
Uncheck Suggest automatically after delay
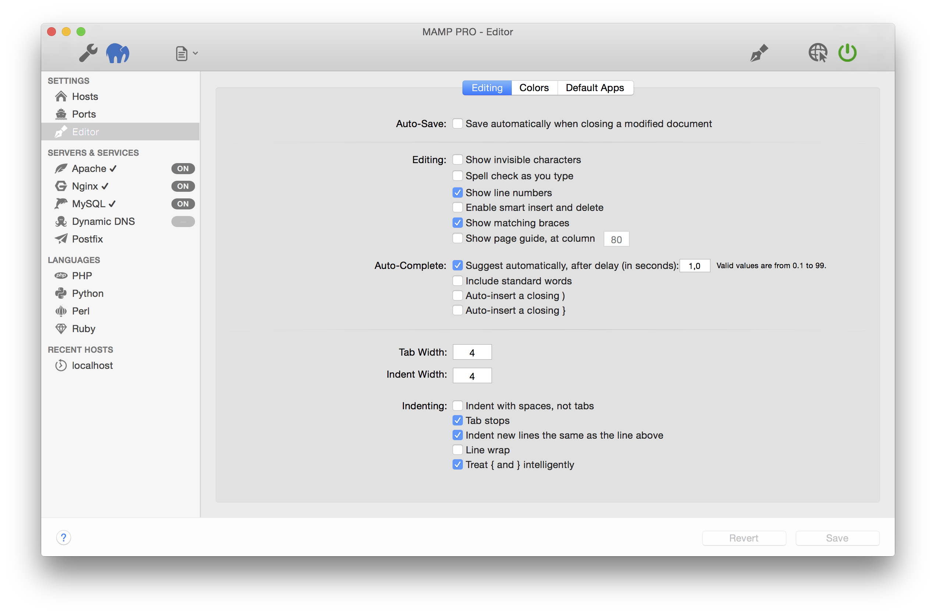pos(457,266)
